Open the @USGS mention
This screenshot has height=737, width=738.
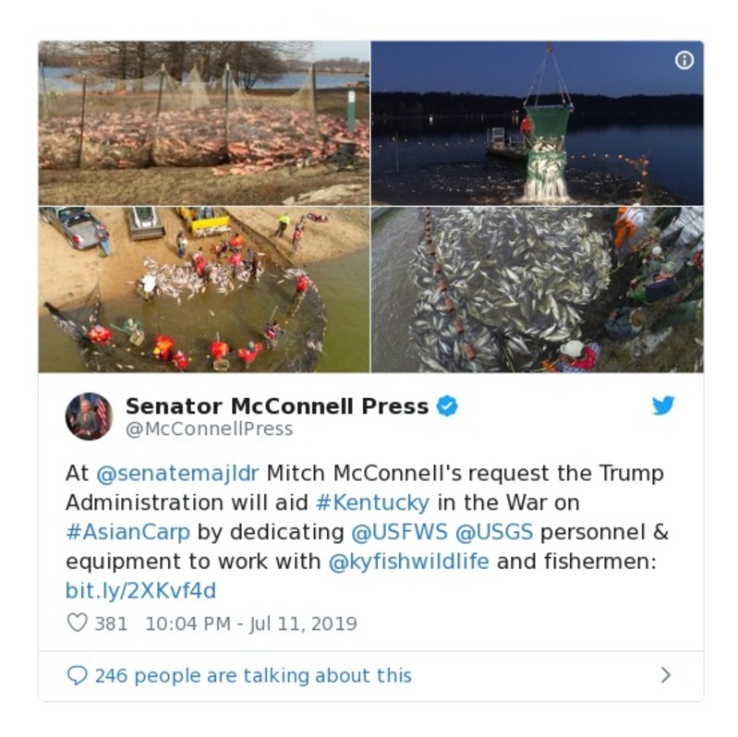click(x=494, y=532)
